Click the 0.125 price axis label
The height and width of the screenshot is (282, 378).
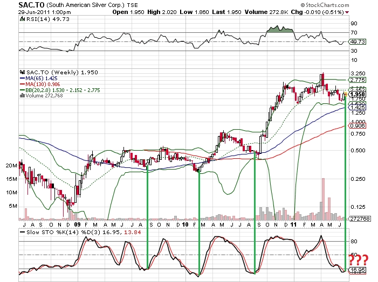tap(358, 207)
